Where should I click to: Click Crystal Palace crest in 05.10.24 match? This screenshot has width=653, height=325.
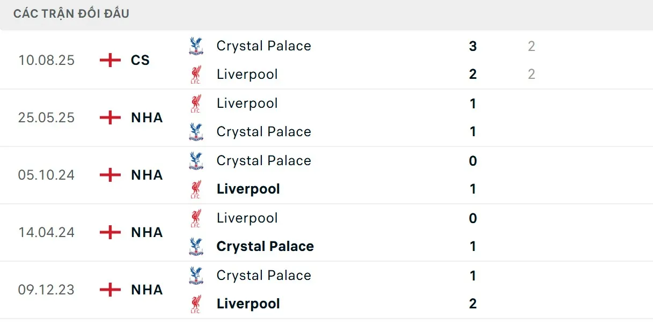[x=196, y=161]
